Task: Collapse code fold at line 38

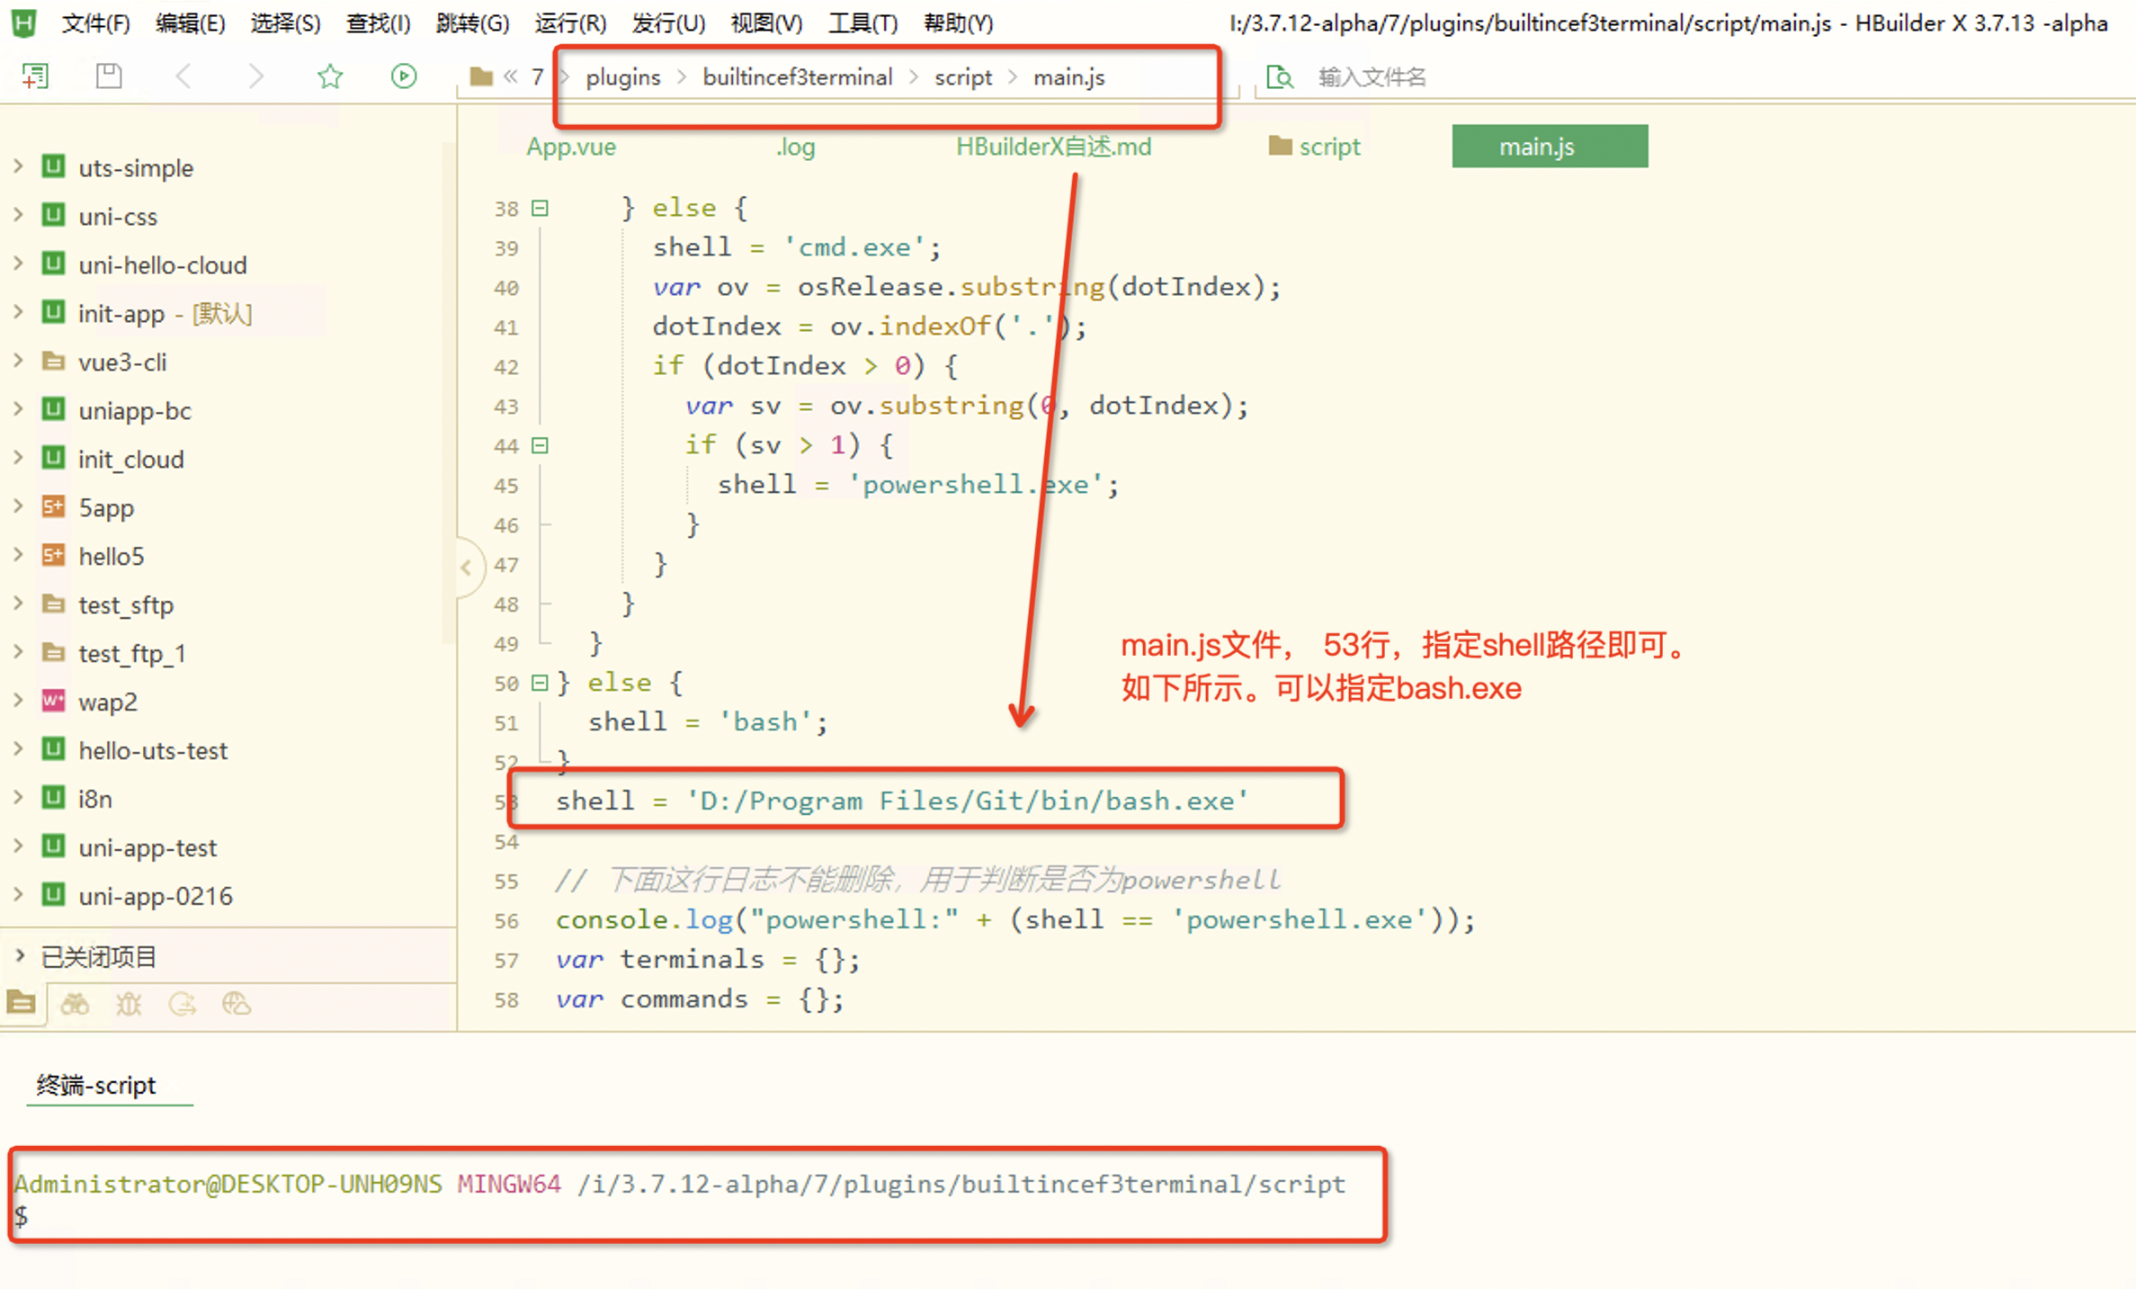Action: pyautogui.click(x=540, y=209)
